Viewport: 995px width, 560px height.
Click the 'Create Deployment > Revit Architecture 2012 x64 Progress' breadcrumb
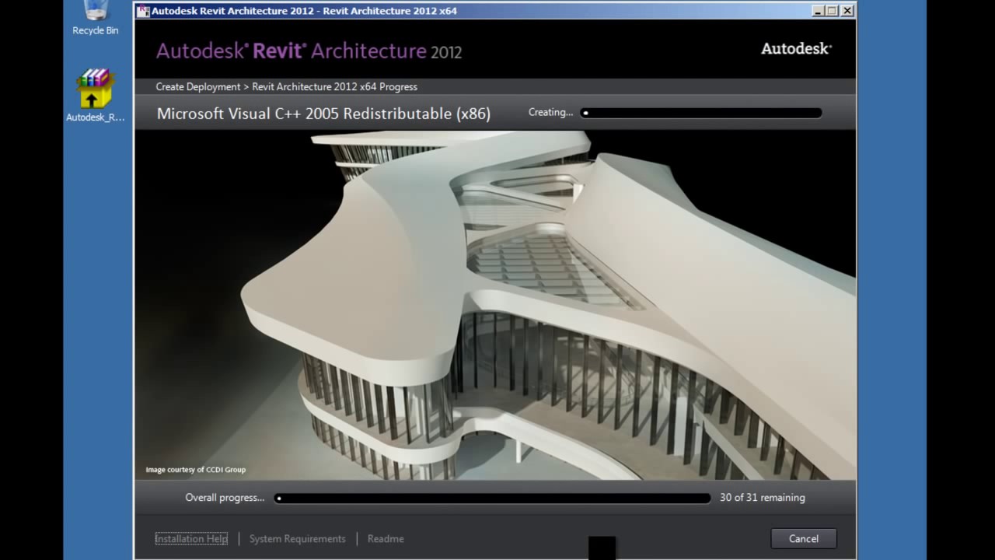coord(287,86)
